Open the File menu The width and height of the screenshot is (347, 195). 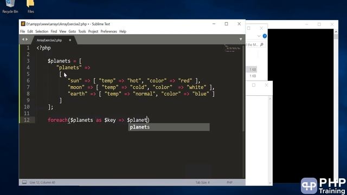23,31
